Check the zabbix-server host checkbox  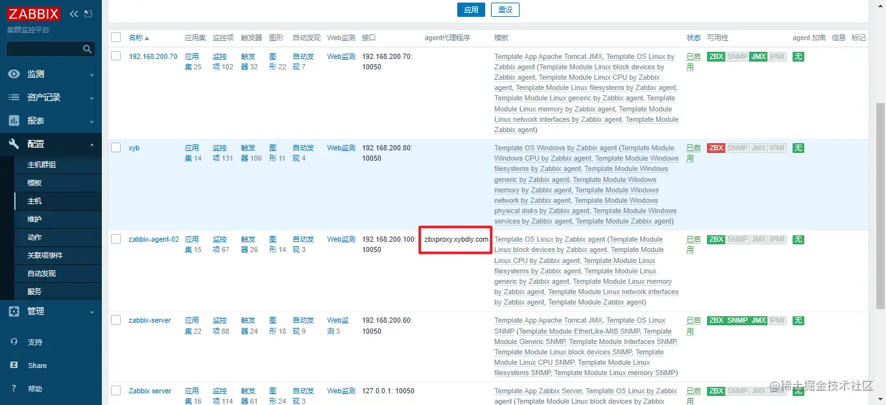pos(115,320)
